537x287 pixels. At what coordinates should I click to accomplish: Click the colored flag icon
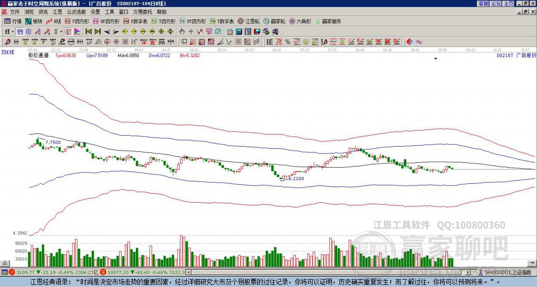[x=78, y=32]
